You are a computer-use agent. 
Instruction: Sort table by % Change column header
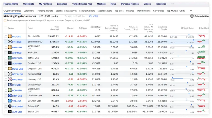[x=83, y=28]
